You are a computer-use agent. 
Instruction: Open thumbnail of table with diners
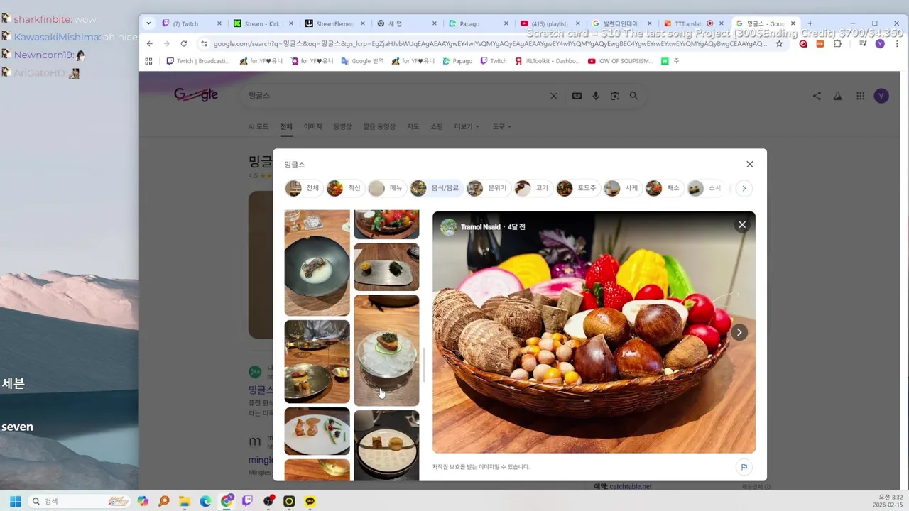tap(317, 362)
